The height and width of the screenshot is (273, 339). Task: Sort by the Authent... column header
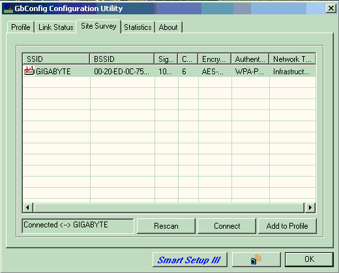click(250, 59)
